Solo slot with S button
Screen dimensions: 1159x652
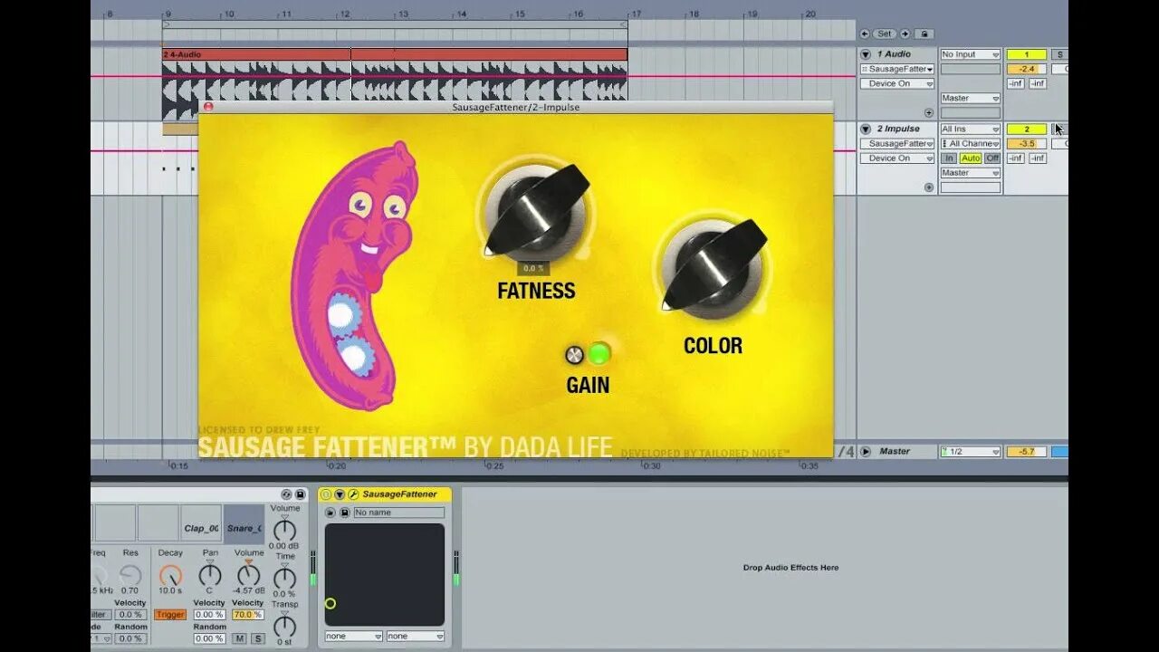(257, 638)
